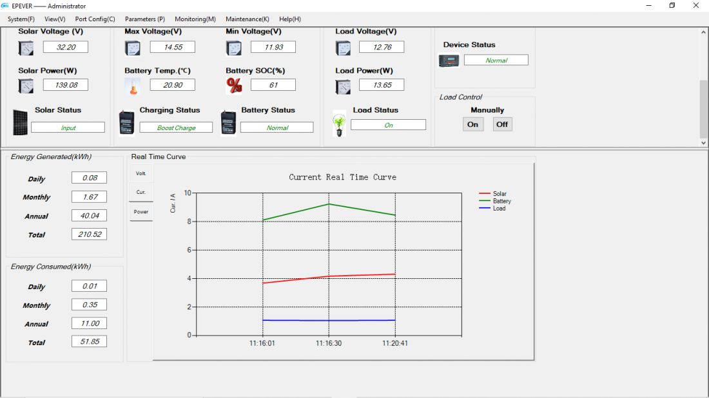Click the Max Voltage meter icon
The image size is (709, 398).
(x=133, y=48)
